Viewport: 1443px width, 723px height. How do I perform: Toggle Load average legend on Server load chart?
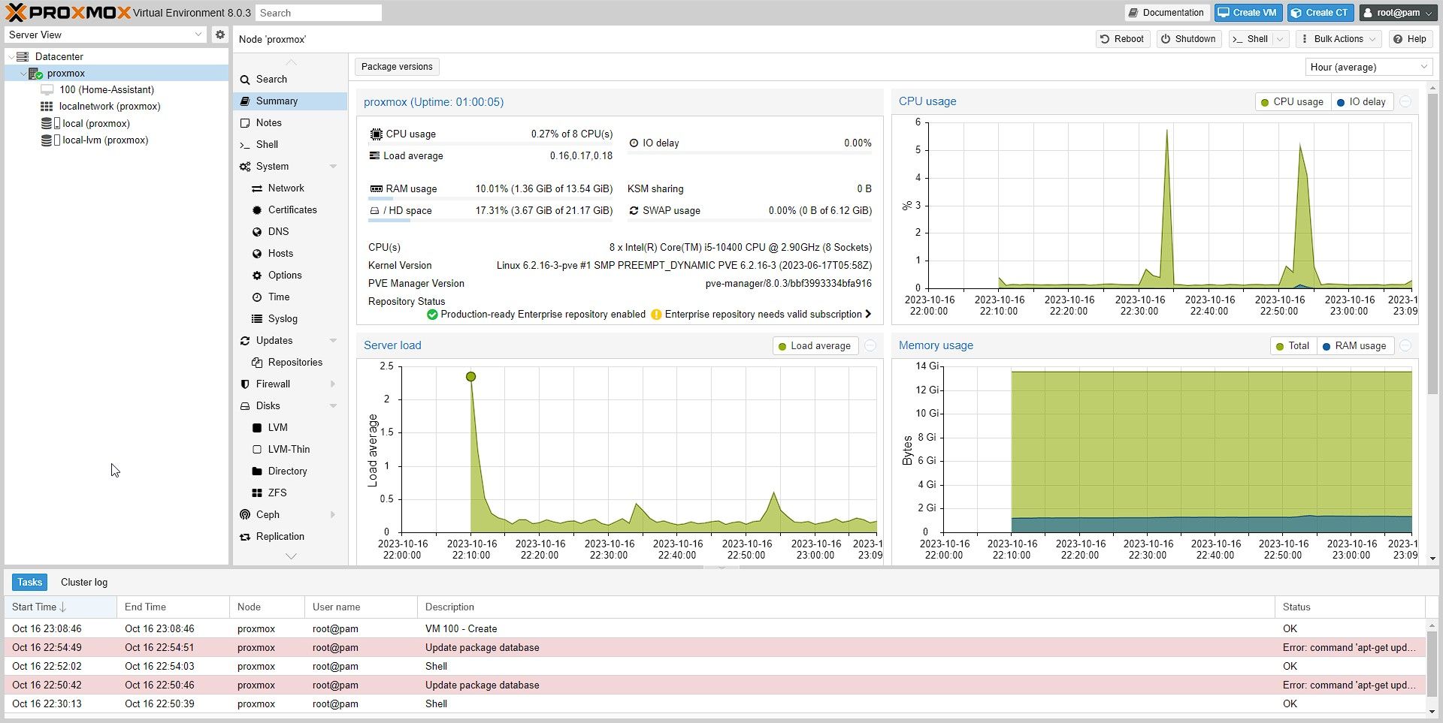coord(815,345)
